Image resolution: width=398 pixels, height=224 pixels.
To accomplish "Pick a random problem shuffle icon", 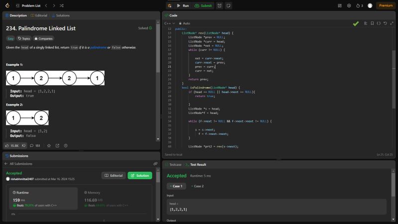I will point(61,5).
